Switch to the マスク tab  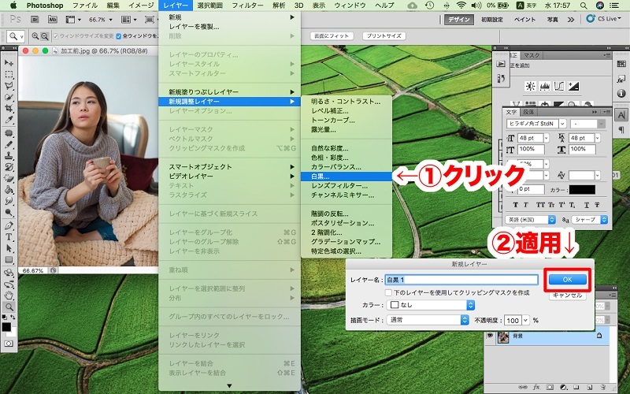point(531,55)
